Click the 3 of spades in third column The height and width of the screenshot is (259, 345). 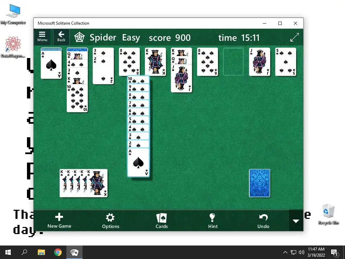[x=103, y=52]
